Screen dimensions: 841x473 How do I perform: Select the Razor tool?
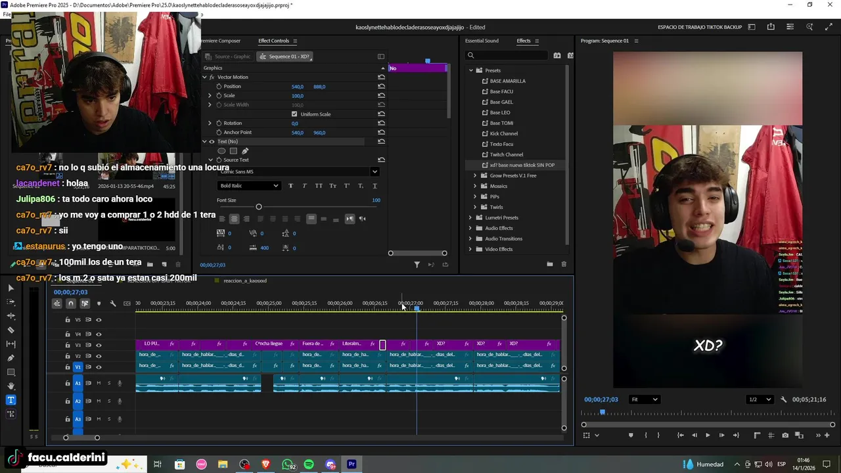[11, 330]
